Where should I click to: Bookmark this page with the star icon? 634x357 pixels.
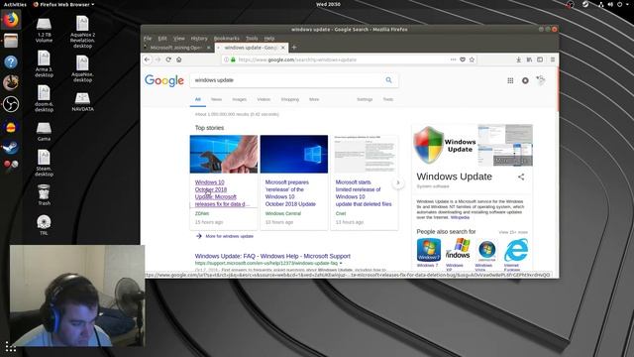coord(472,59)
